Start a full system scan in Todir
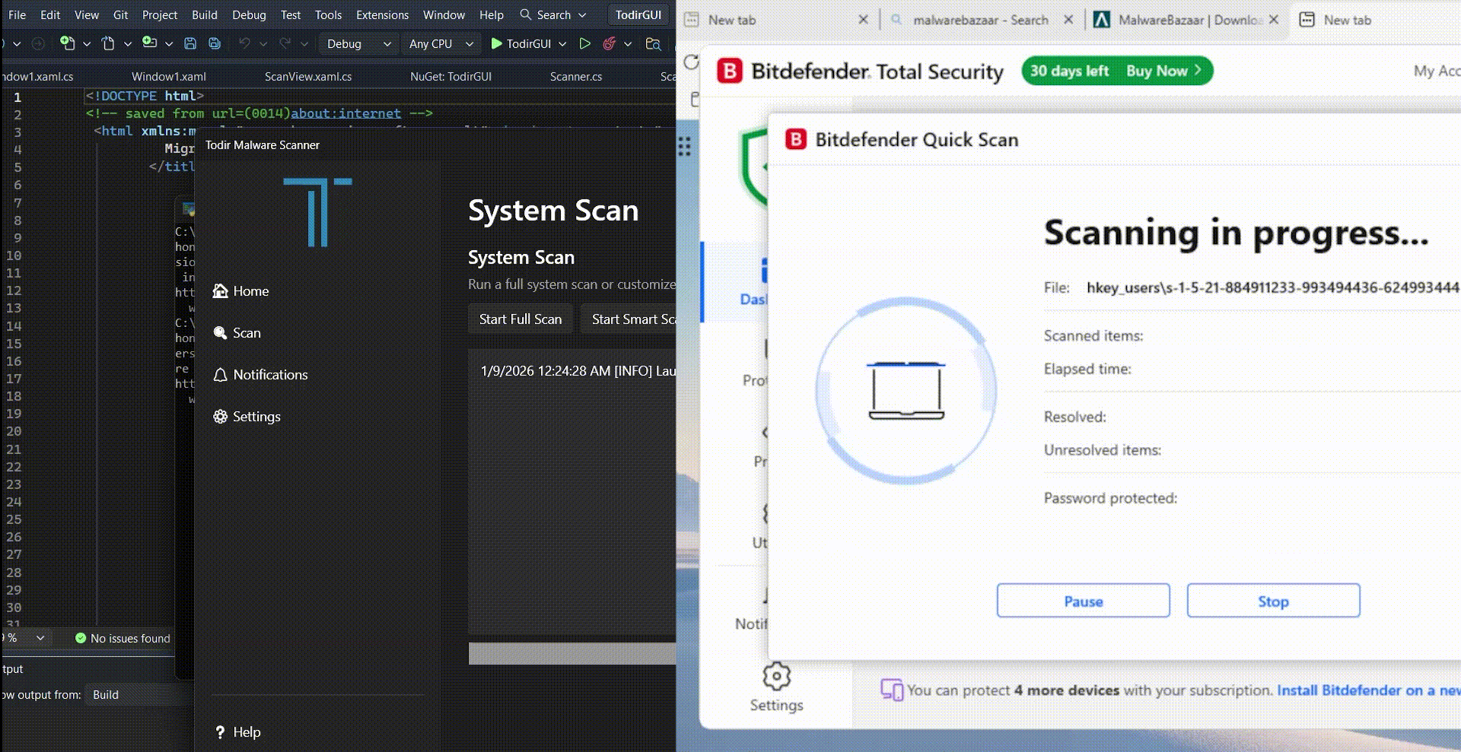The width and height of the screenshot is (1461, 752). pos(520,319)
